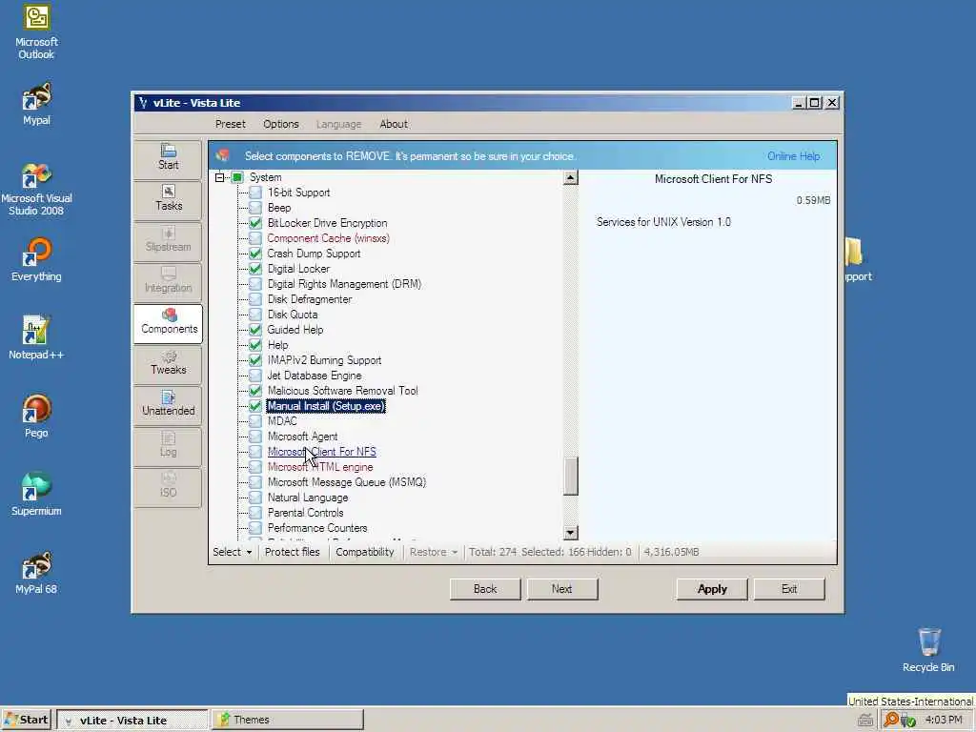Image resolution: width=976 pixels, height=732 pixels.
Task: Select the Jet Database Engine row
Action: click(315, 376)
